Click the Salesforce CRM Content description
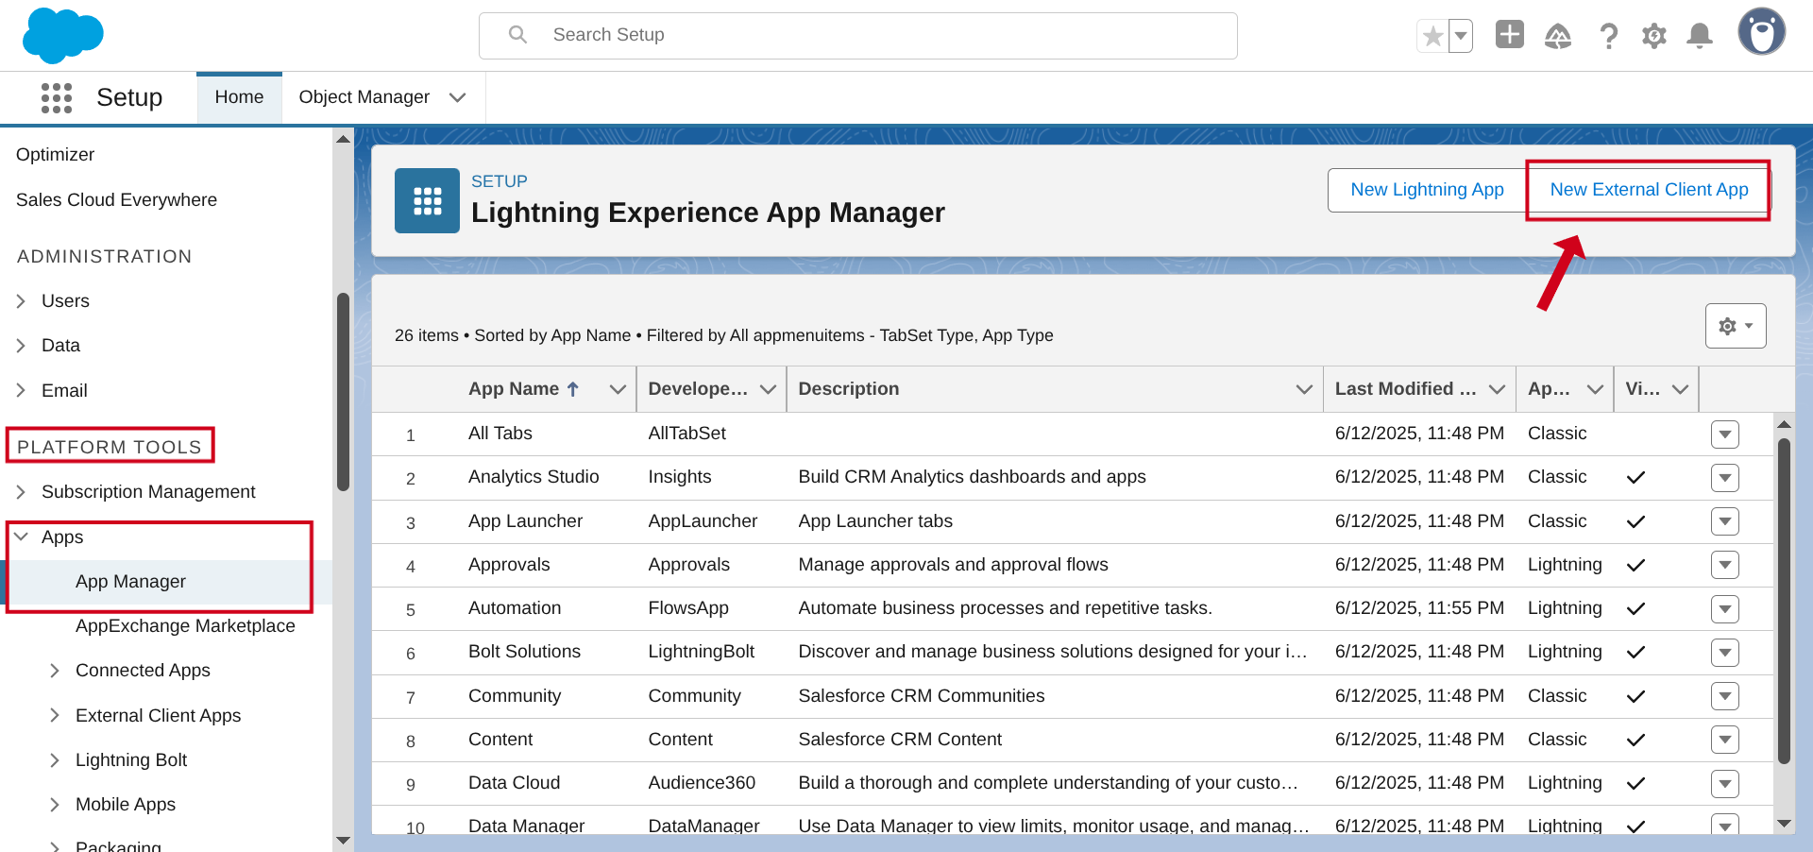Viewport: 1813px width, 852px height. click(900, 740)
